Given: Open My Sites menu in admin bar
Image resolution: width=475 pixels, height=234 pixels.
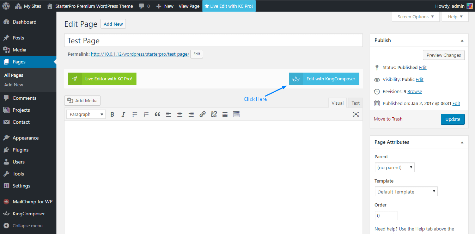Looking at the screenshot, I should [28, 6].
